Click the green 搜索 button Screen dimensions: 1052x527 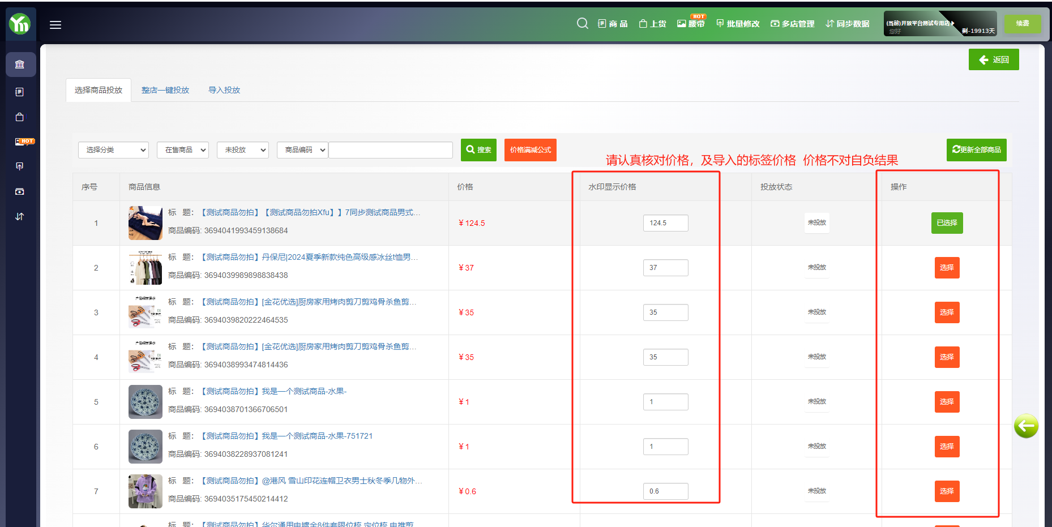[478, 150]
